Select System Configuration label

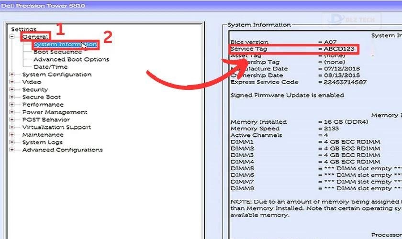[x=57, y=74]
